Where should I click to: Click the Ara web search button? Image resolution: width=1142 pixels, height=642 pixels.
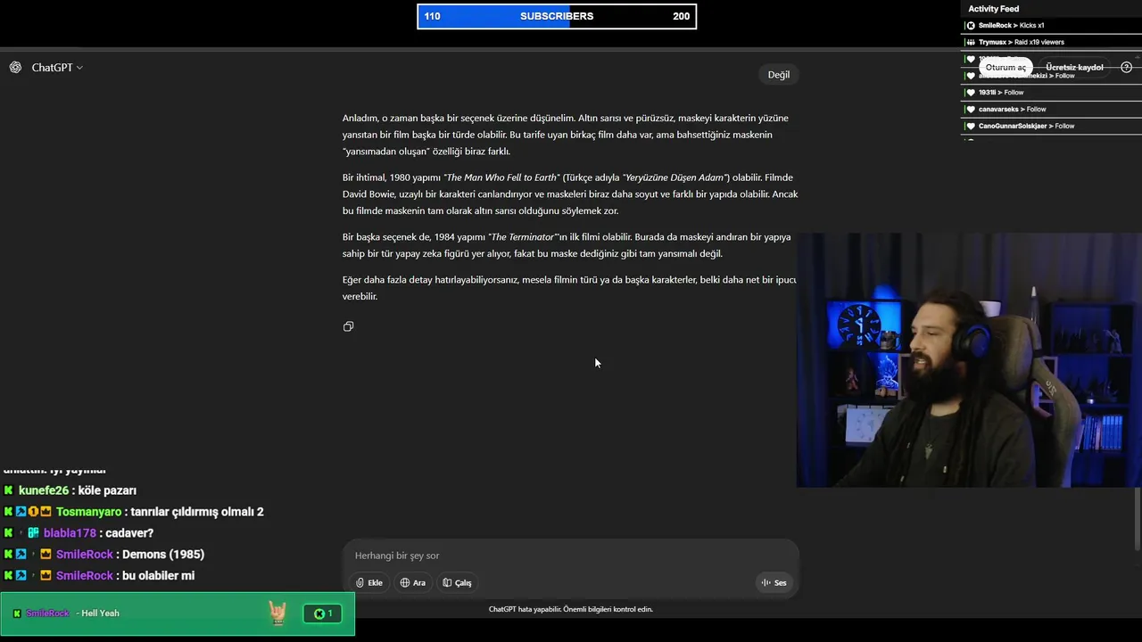coord(412,582)
